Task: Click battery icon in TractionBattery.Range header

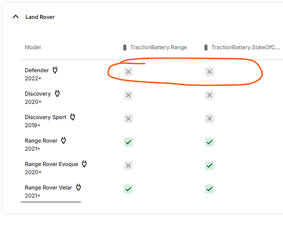Action: [x=125, y=47]
